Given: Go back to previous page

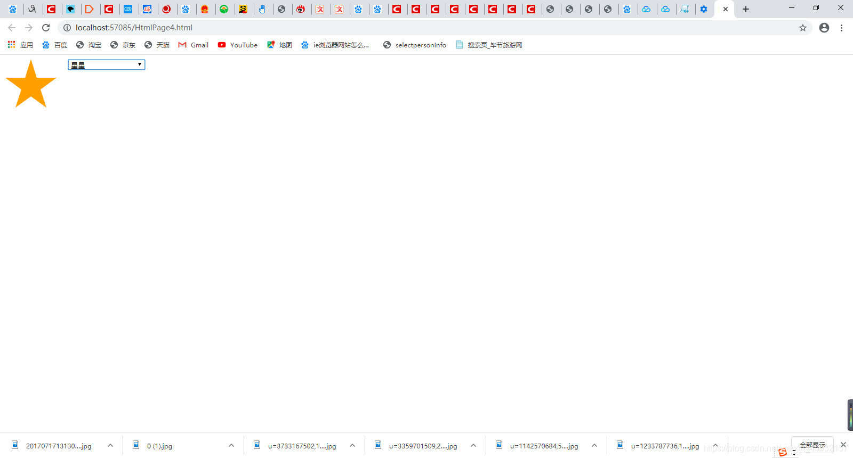Looking at the screenshot, I should pyautogui.click(x=12, y=28).
